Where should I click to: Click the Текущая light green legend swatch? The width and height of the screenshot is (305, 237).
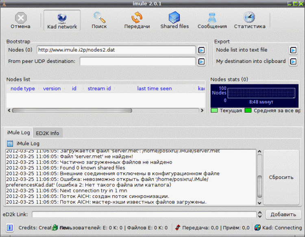click(x=214, y=111)
